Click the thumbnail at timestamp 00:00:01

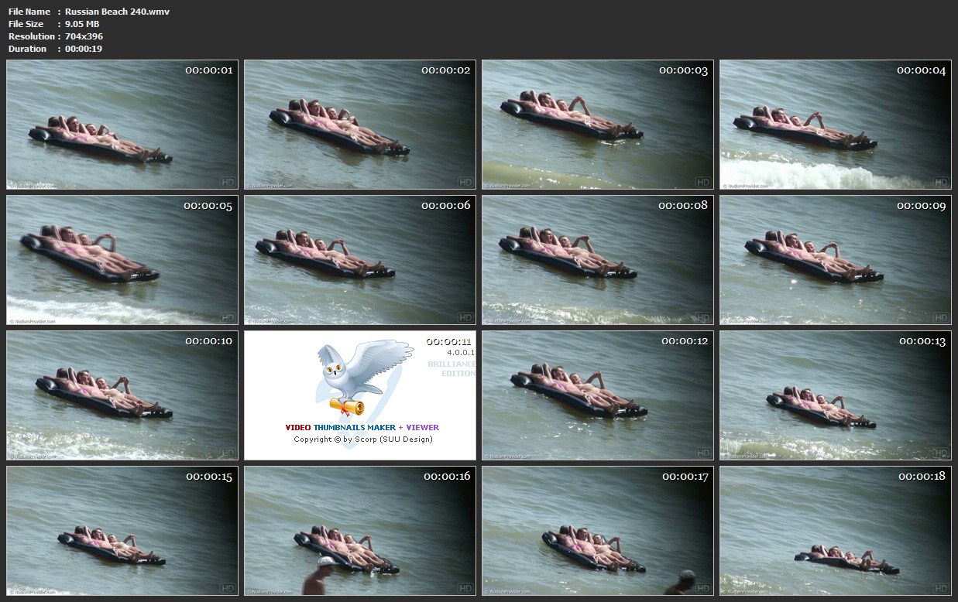pos(122,125)
